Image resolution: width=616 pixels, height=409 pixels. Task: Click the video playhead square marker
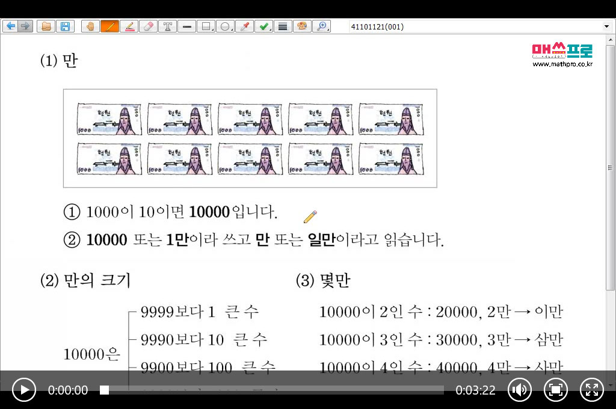pyautogui.click(x=104, y=390)
